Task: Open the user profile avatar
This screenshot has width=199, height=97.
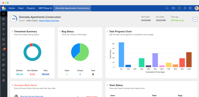Action: coord(197,8)
